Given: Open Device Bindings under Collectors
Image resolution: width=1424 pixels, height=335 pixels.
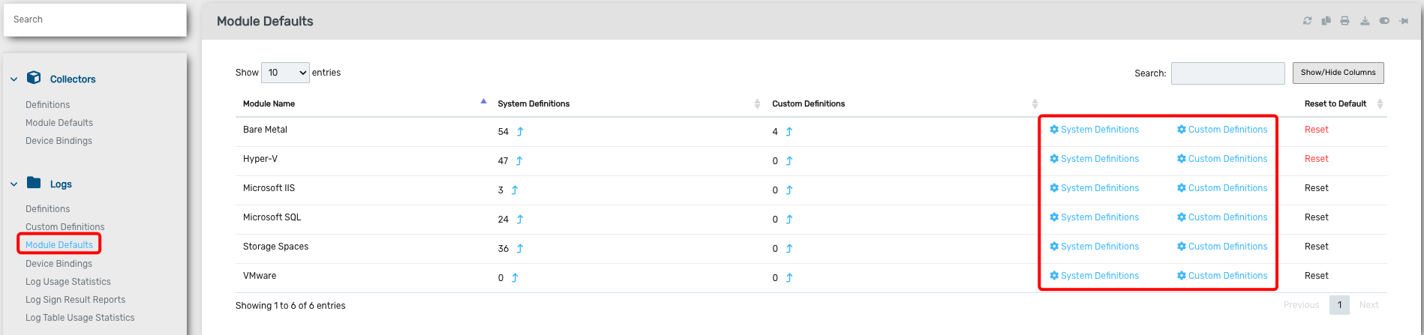Looking at the screenshot, I should click(59, 141).
